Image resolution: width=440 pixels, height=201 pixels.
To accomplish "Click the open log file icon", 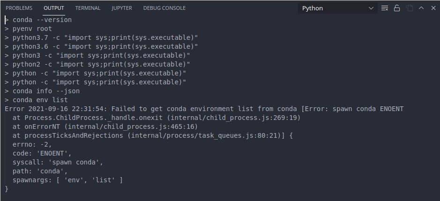I will [x=409, y=8].
